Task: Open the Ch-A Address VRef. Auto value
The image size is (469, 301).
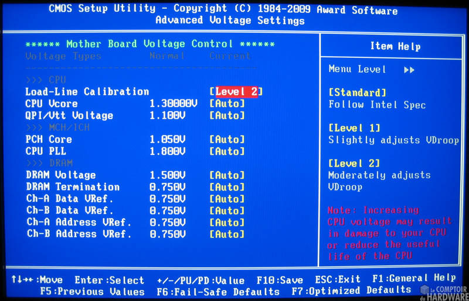Action: coord(227,223)
